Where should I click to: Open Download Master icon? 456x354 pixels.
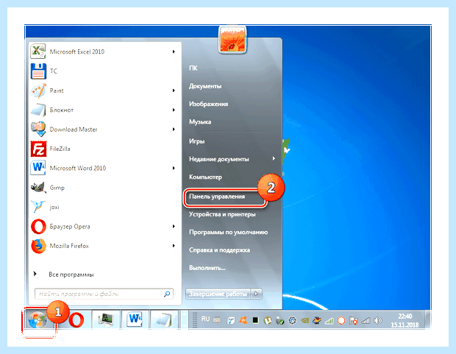(x=38, y=130)
